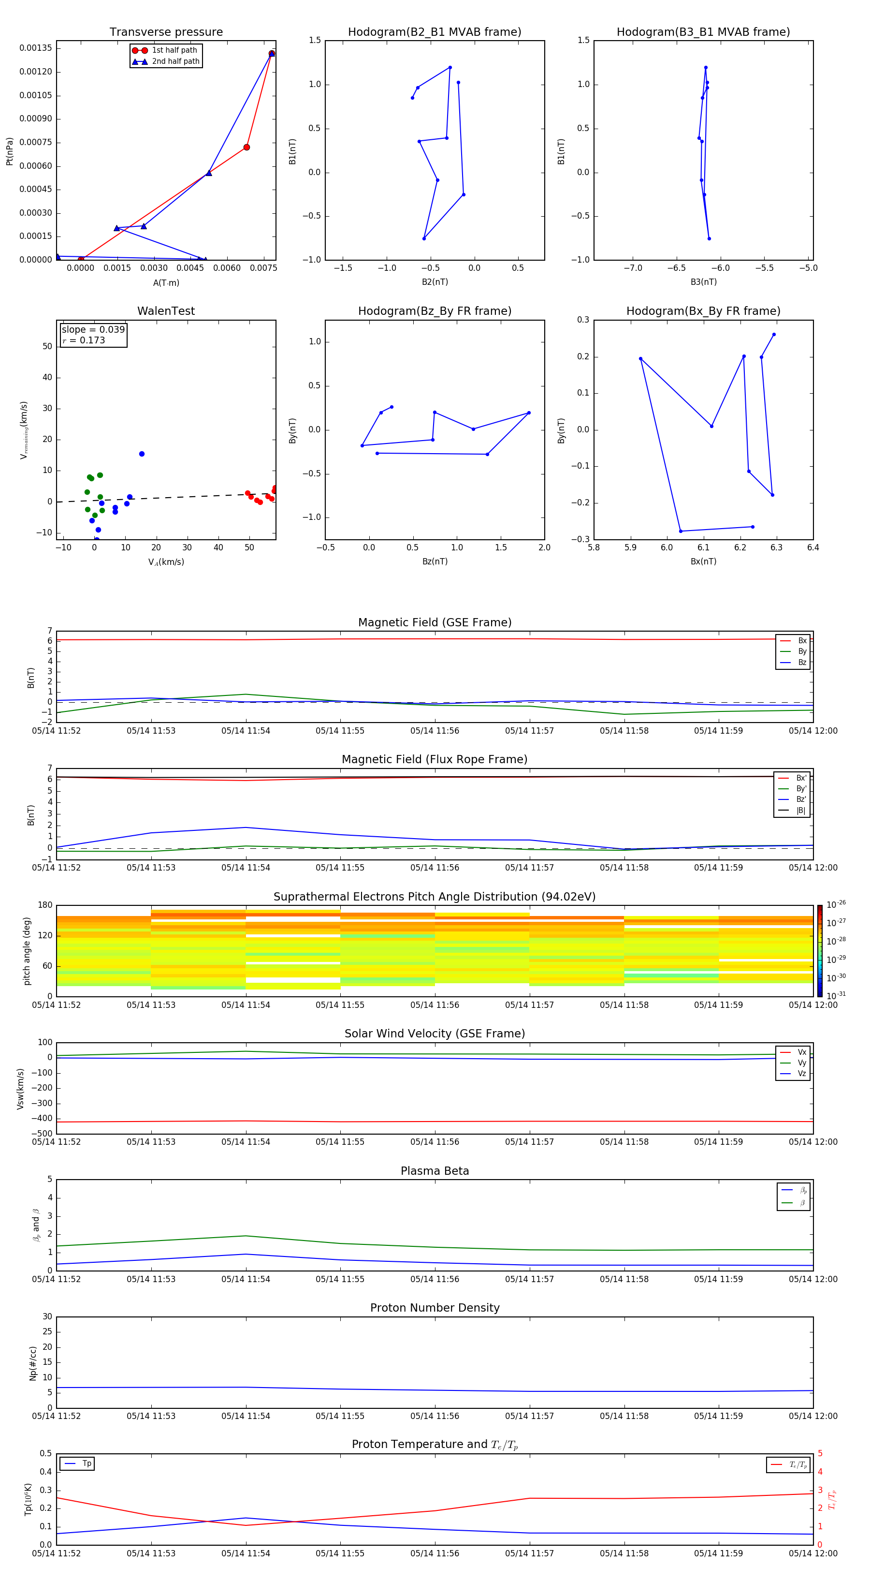Click the β entry in Plasma Beta legend
Screen dimensions: 870x1596
[794, 1203]
